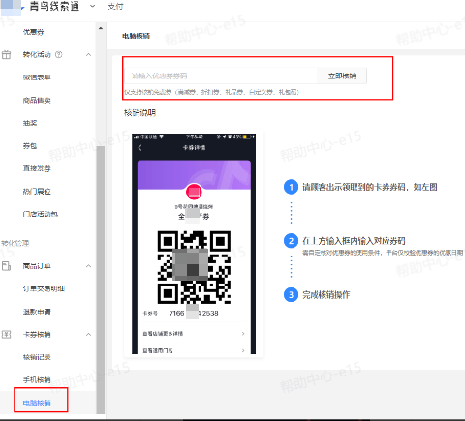The width and height of the screenshot is (465, 421).
Task: Select 电脑核销 in the sidebar
Action: pos(37,403)
